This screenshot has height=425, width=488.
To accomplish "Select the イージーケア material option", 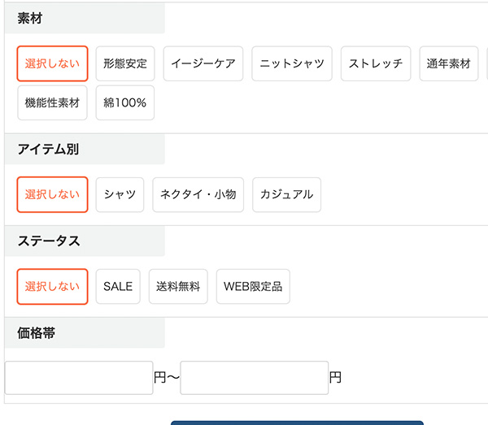I will point(203,63).
